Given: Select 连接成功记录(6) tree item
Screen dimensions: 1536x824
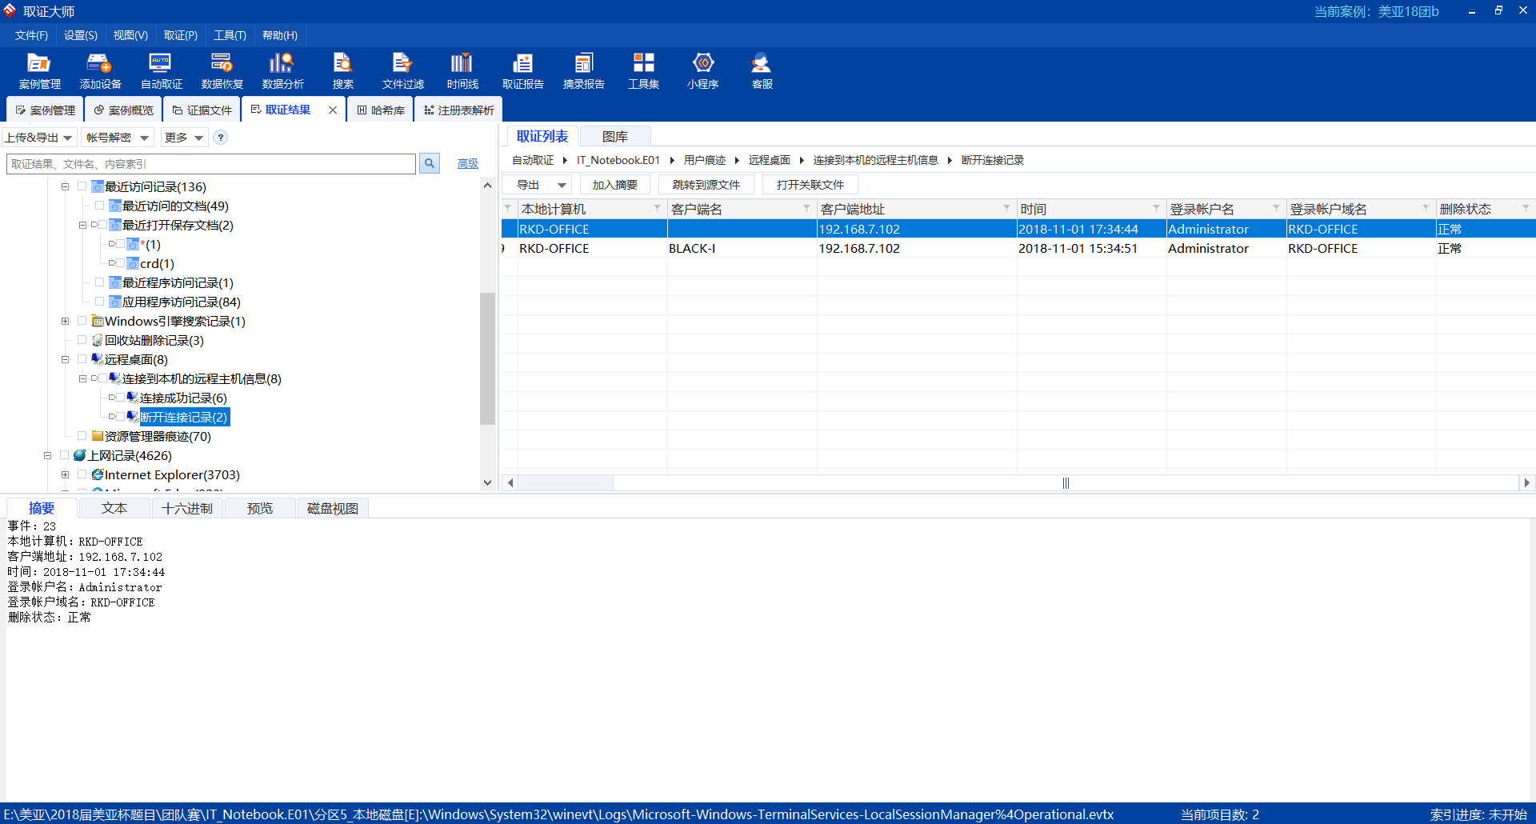Looking at the screenshot, I should click(183, 398).
